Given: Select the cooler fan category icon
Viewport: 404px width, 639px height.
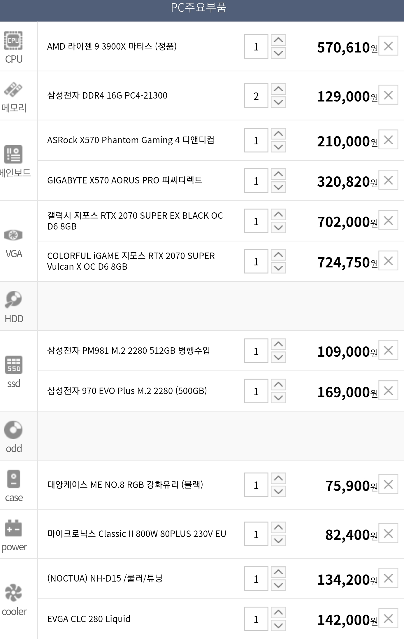Looking at the screenshot, I should click(13, 593).
